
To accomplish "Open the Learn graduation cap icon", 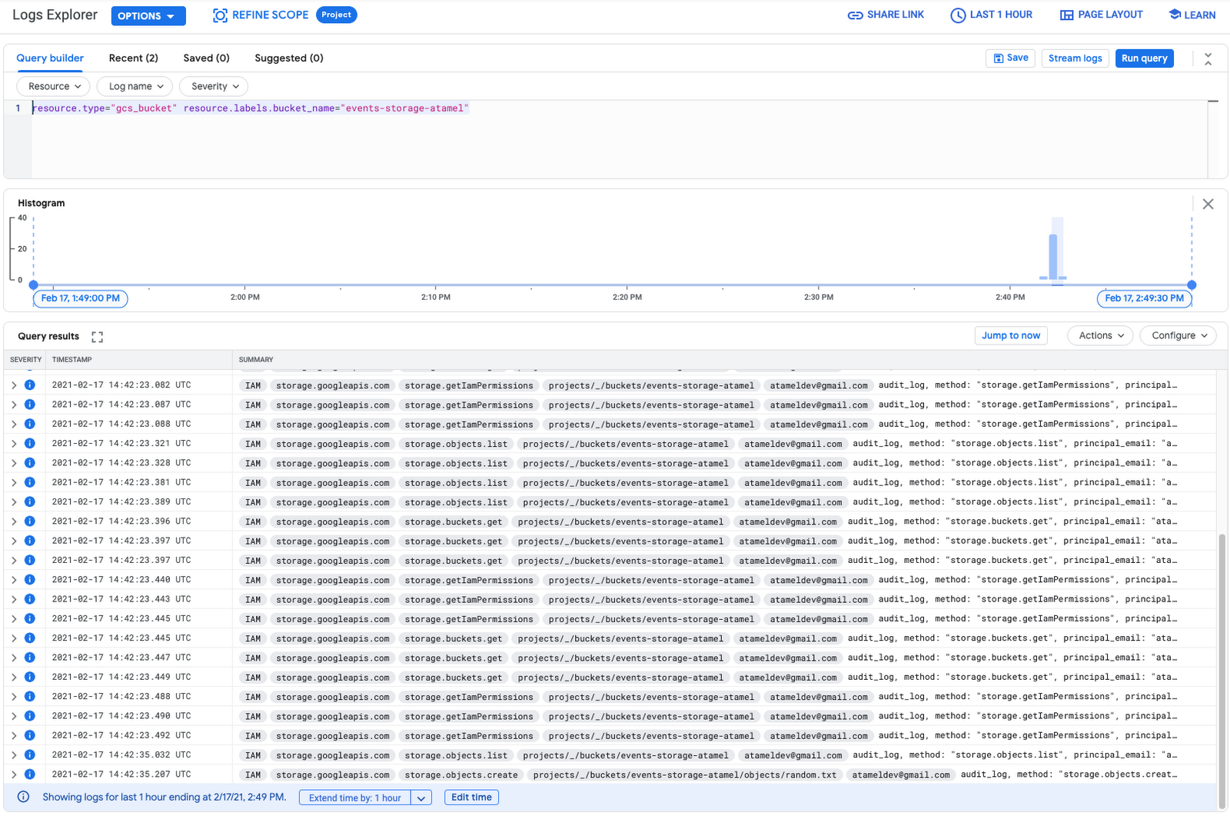I will coord(1175,15).
